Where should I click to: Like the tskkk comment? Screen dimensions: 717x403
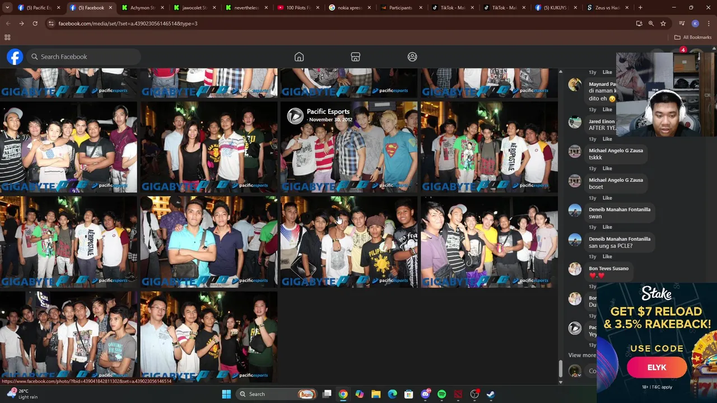607,168
